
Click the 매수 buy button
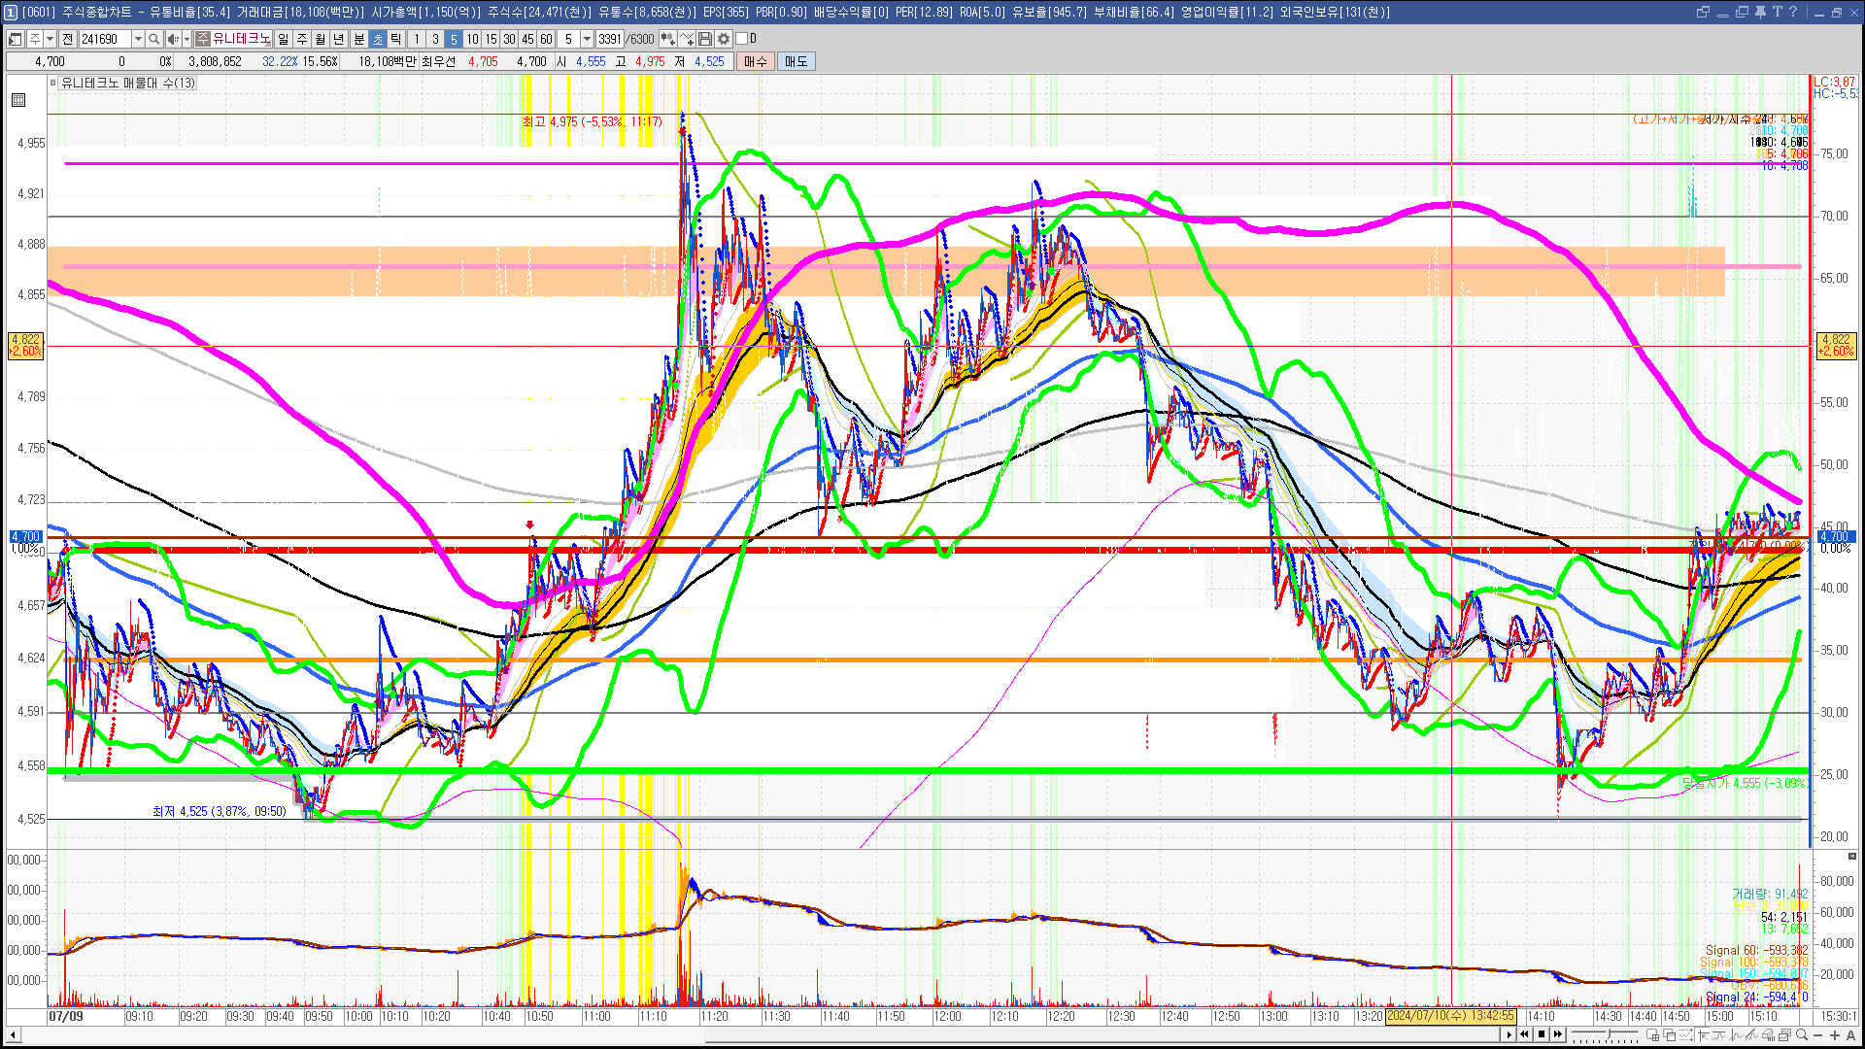pos(756,61)
